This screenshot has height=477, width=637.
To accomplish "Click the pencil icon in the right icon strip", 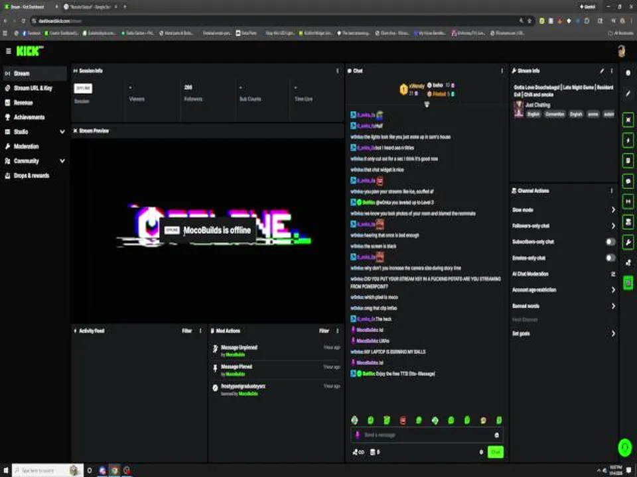I will [628, 93].
